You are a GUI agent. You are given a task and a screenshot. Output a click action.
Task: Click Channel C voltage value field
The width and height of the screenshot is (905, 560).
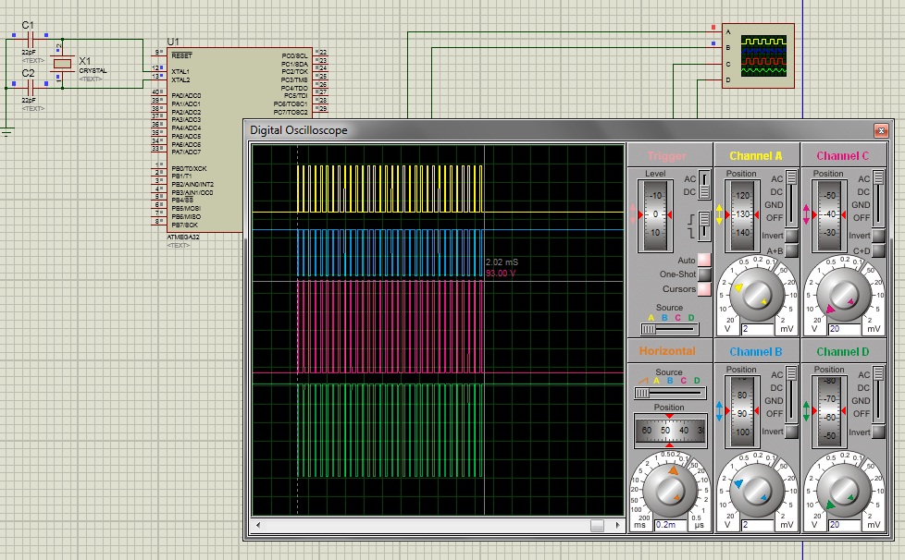pyautogui.click(x=845, y=329)
